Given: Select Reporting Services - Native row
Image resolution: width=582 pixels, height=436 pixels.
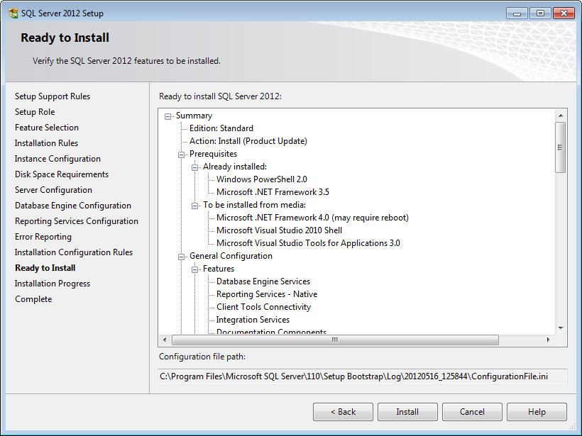Looking at the screenshot, I should click(267, 294).
